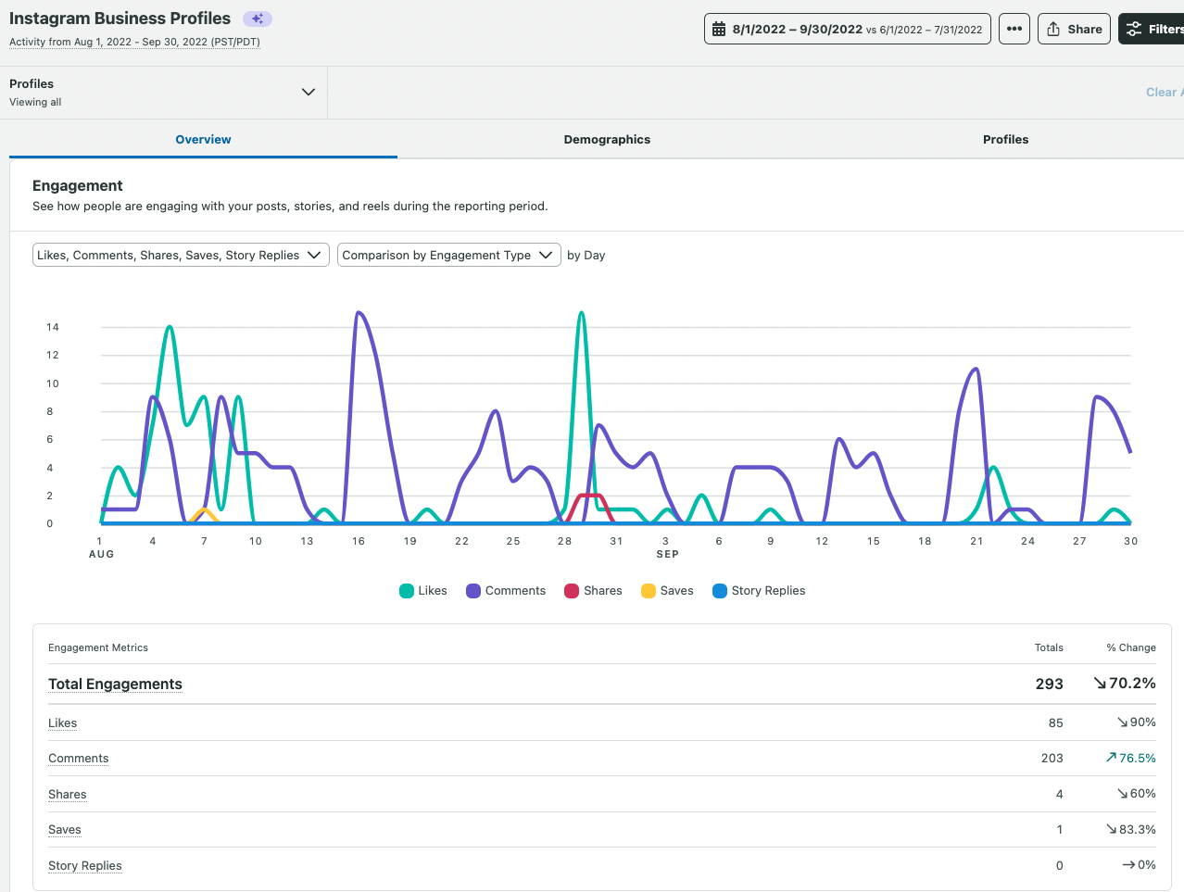The image size is (1184, 892).
Task: Open the calendar date range picker
Action: pyautogui.click(x=848, y=29)
